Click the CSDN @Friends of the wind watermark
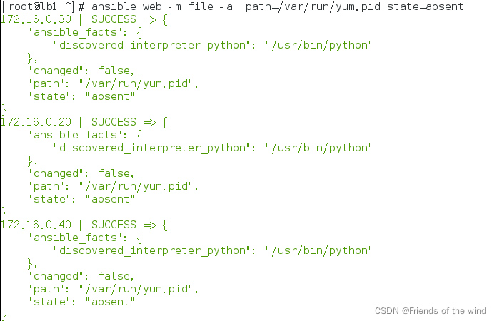497x321 pixels. coord(430,311)
